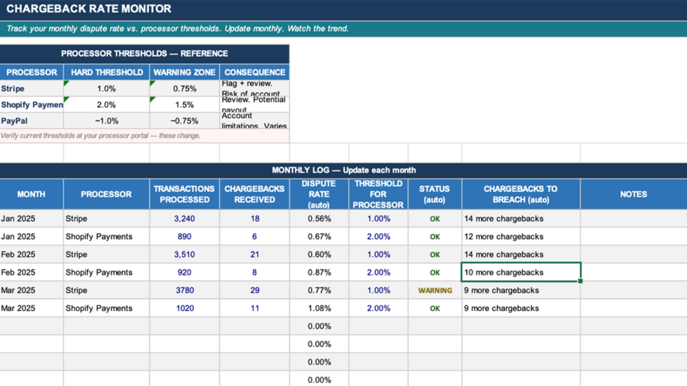Select dispute rate cell 0.60%
The width and height of the screenshot is (687, 386).
(x=319, y=255)
